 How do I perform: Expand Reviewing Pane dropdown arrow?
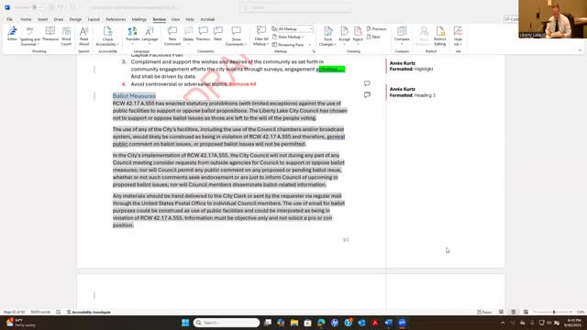pyautogui.click(x=310, y=45)
